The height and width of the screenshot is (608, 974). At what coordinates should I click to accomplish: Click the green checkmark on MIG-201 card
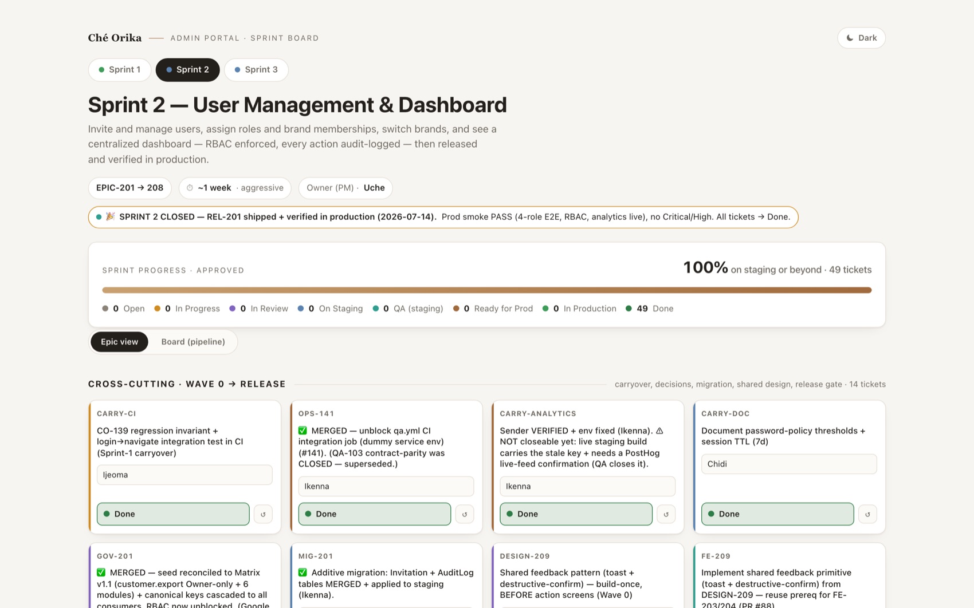click(x=303, y=573)
